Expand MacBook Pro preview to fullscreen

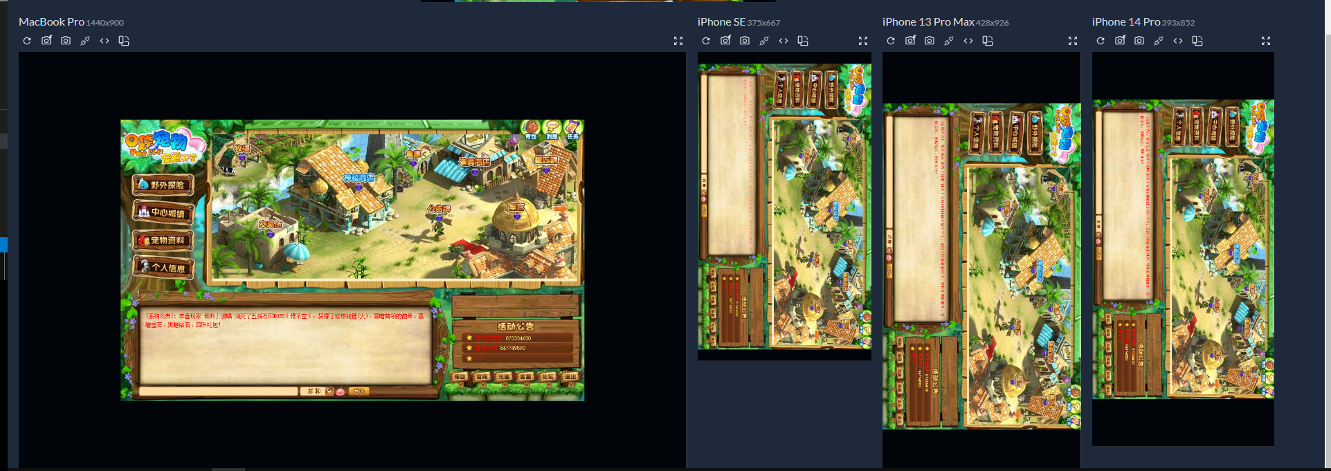(678, 41)
